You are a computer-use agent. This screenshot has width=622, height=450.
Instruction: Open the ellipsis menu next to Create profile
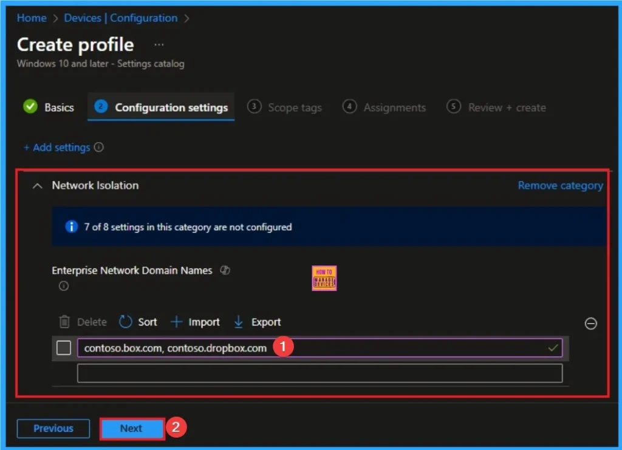(159, 44)
